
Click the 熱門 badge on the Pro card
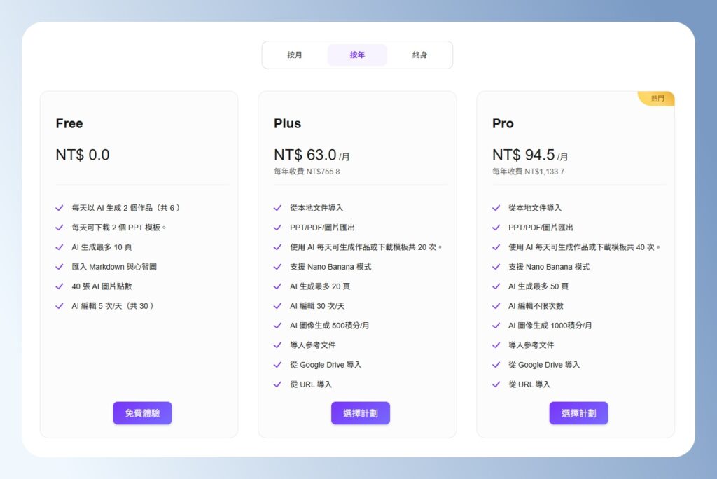[657, 98]
